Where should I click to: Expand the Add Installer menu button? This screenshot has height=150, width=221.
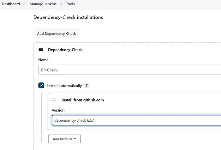[x=64, y=139]
